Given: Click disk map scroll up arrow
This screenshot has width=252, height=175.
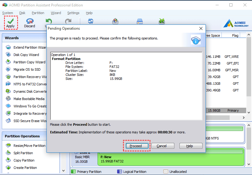Looking at the screenshot, I should pyautogui.click(x=249, y=125).
